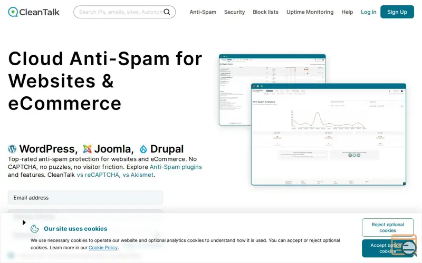Open the vs Akismet comparison link
This screenshot has height=263, width=422.
pyautogui.click(x=138, y=175)
